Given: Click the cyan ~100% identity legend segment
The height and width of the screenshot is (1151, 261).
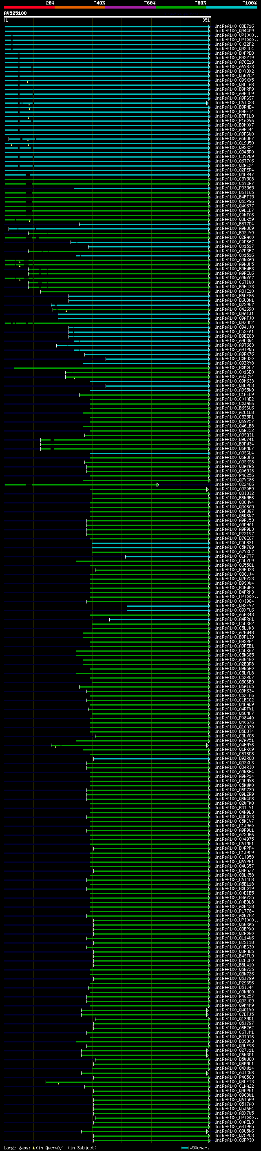Looking at the screenshot, I should click(x=232, y=7).
